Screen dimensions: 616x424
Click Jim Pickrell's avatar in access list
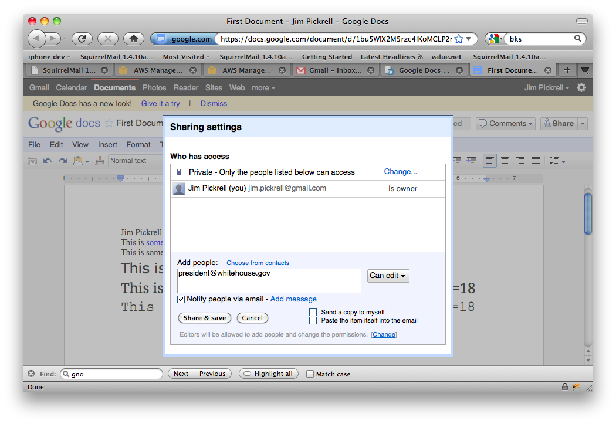pyautogui.click(x=179, y=189)
